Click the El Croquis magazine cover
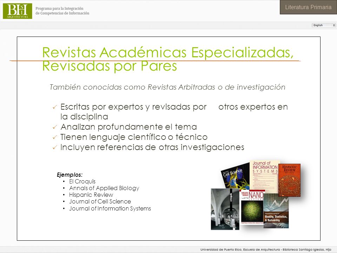Screen dimensions: 337x253 [x=225, y=209]
